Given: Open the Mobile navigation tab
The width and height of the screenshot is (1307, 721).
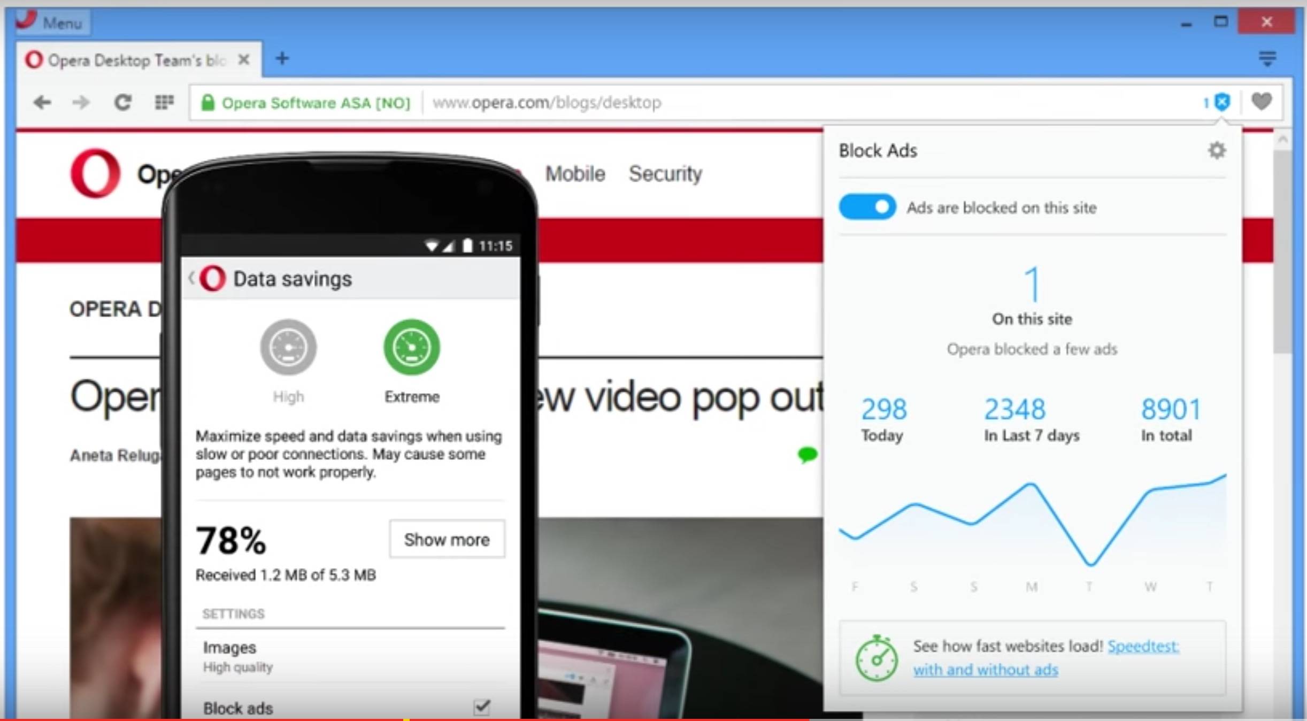Looking at the screenshot, I should pos(576,173).
